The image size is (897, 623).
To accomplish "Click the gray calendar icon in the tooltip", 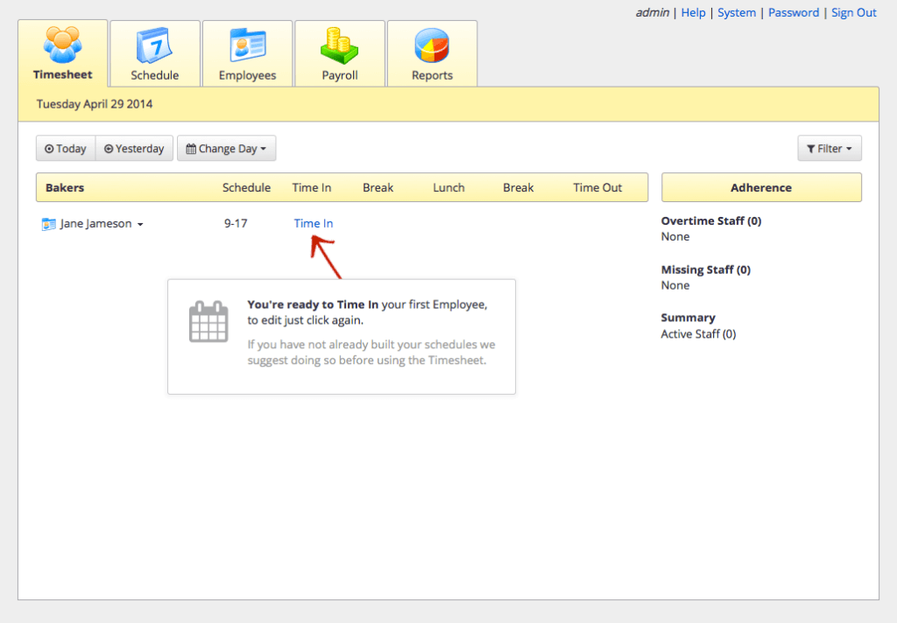I will [x=208, y=322].
